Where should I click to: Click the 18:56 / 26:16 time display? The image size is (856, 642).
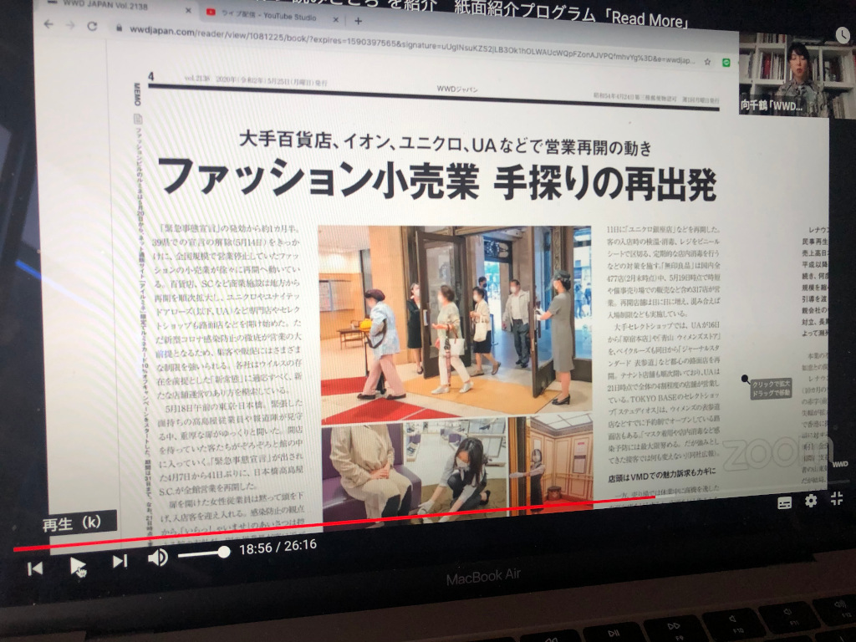pos(278,547)
